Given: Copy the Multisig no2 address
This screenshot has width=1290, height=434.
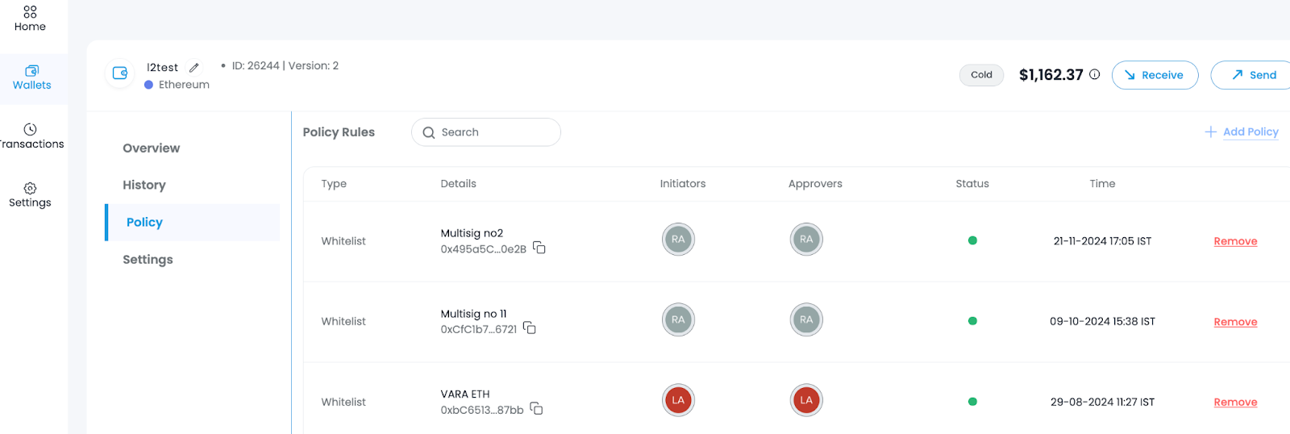Looking at the screenshot, I should [539, 248].
